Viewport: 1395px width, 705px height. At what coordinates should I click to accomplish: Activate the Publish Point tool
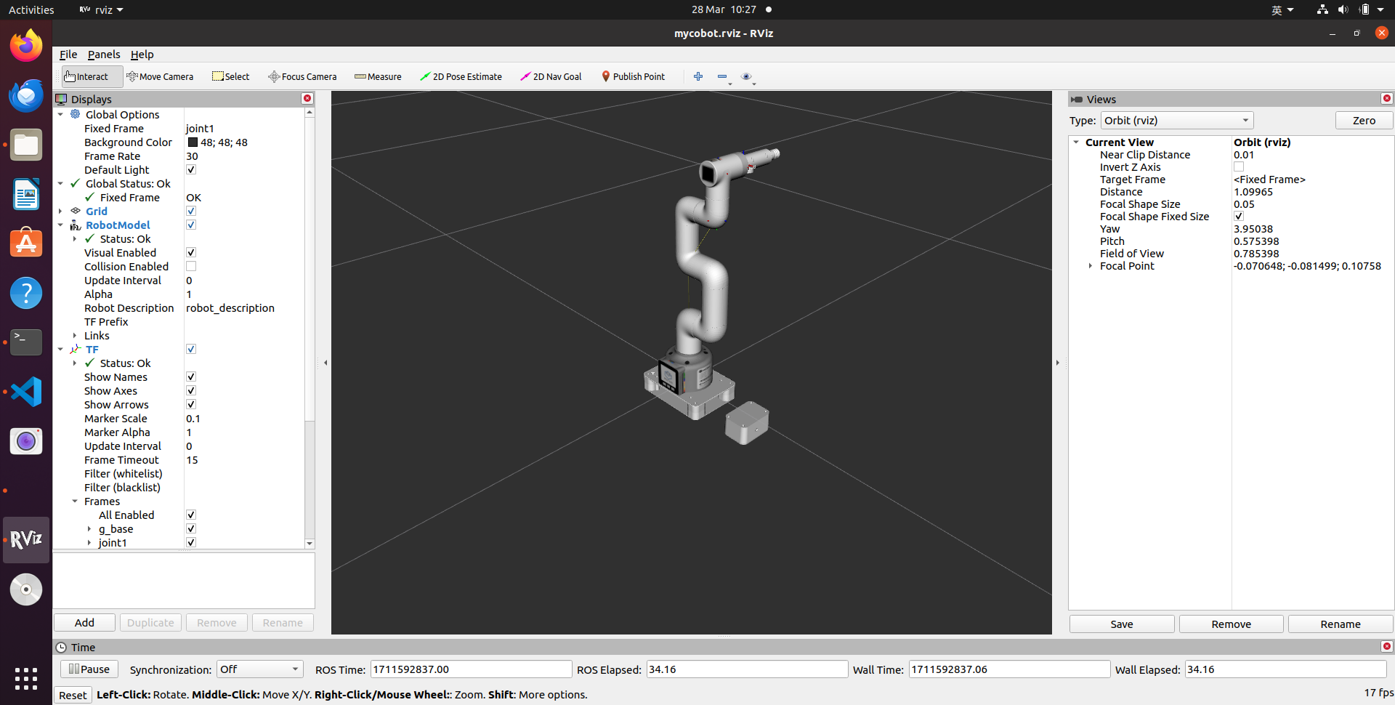[633, 76]
